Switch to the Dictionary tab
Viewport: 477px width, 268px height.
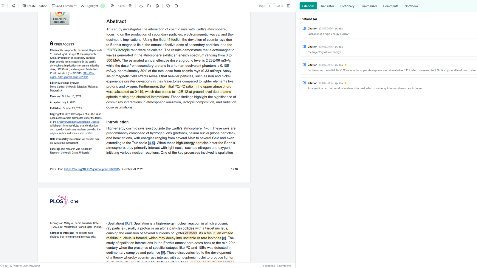coord(347,6)
